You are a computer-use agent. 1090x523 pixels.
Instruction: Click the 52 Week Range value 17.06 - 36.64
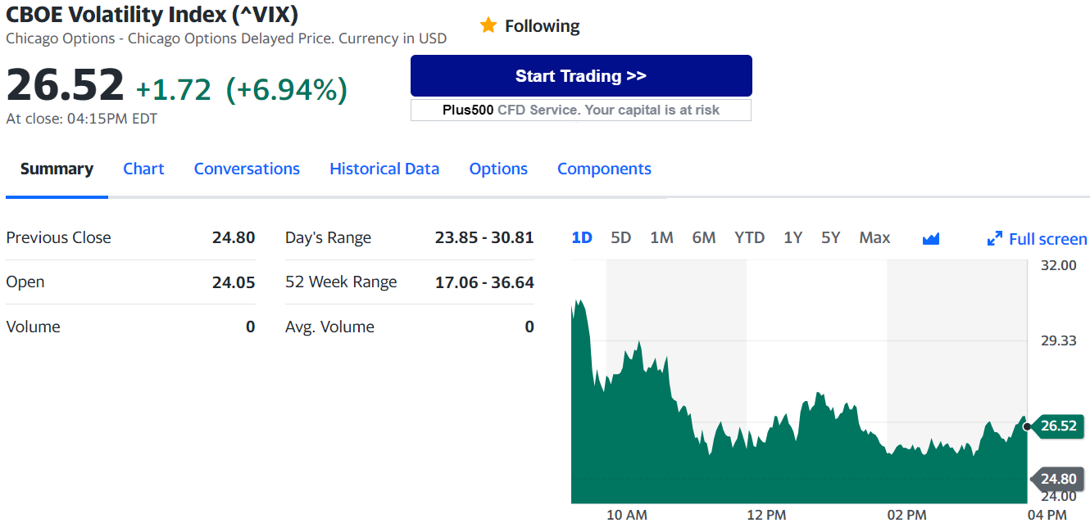click(x=484, y=282)
